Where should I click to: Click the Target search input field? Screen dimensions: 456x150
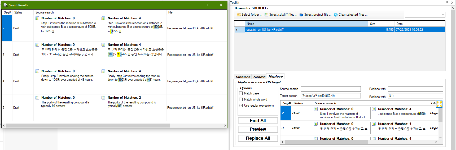(331, 96)
